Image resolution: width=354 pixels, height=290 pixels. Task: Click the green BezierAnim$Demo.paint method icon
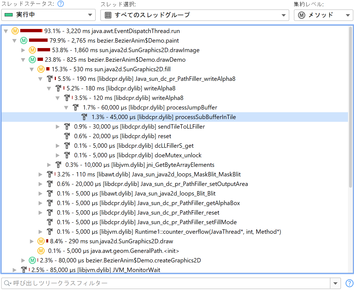[24, 41]
